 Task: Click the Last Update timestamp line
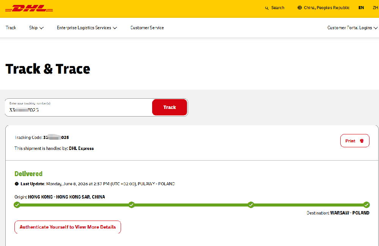pos(94,184)
